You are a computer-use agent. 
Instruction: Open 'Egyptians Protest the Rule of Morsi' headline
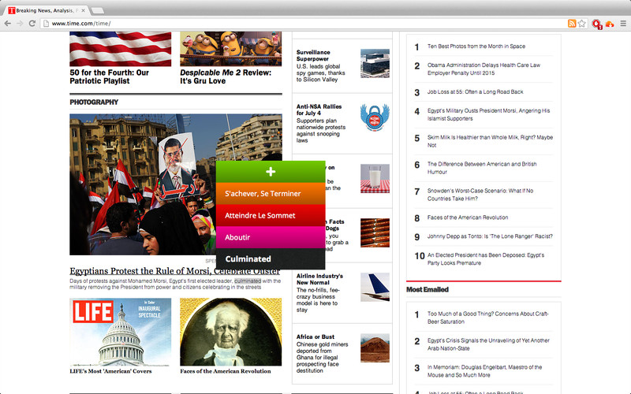coord(174,271)
